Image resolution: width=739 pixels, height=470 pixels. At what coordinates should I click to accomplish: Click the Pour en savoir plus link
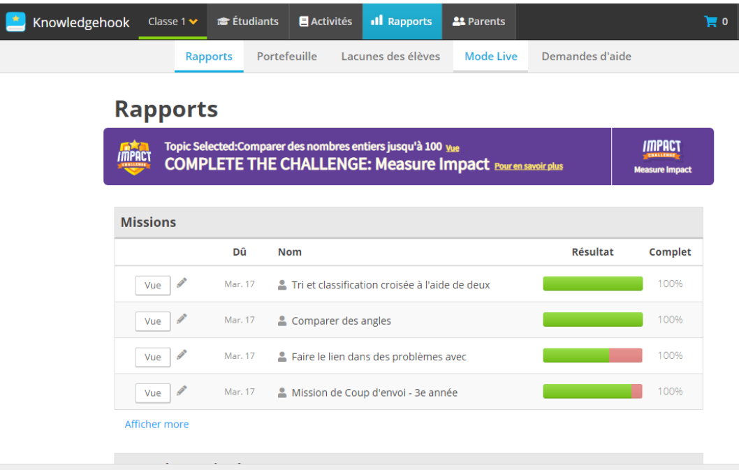click(528, 166)
